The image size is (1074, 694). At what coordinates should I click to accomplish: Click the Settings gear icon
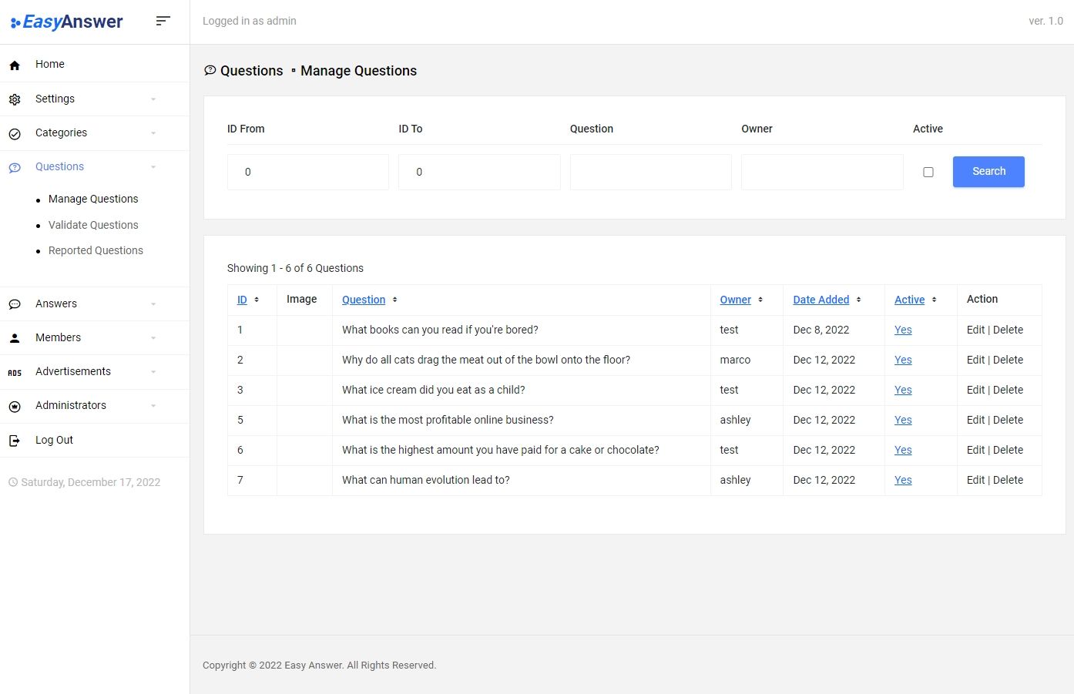15,99
